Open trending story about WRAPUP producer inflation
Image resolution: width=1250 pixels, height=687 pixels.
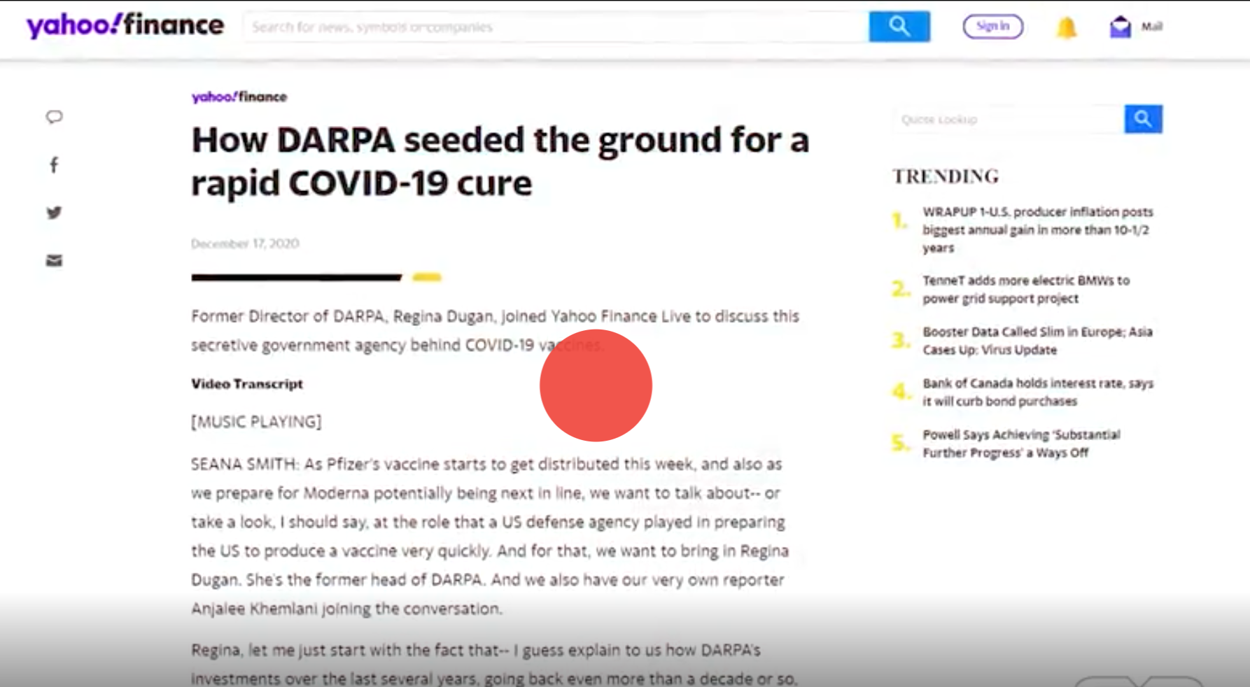pyautogui.click(x=1037, y=229)
